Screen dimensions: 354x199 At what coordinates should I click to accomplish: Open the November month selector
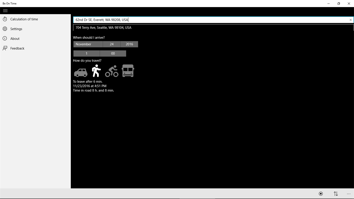(x=88, y=44)
